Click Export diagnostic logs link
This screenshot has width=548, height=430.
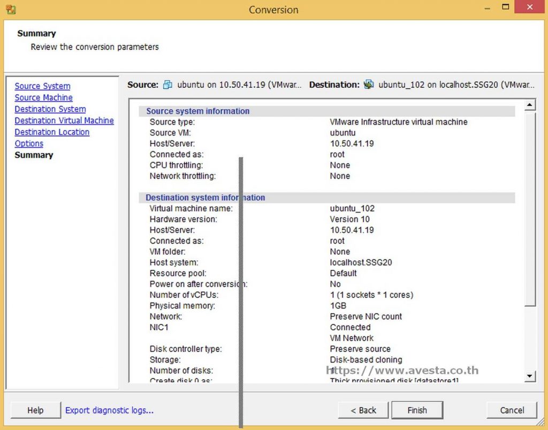(x=109, y=410)
